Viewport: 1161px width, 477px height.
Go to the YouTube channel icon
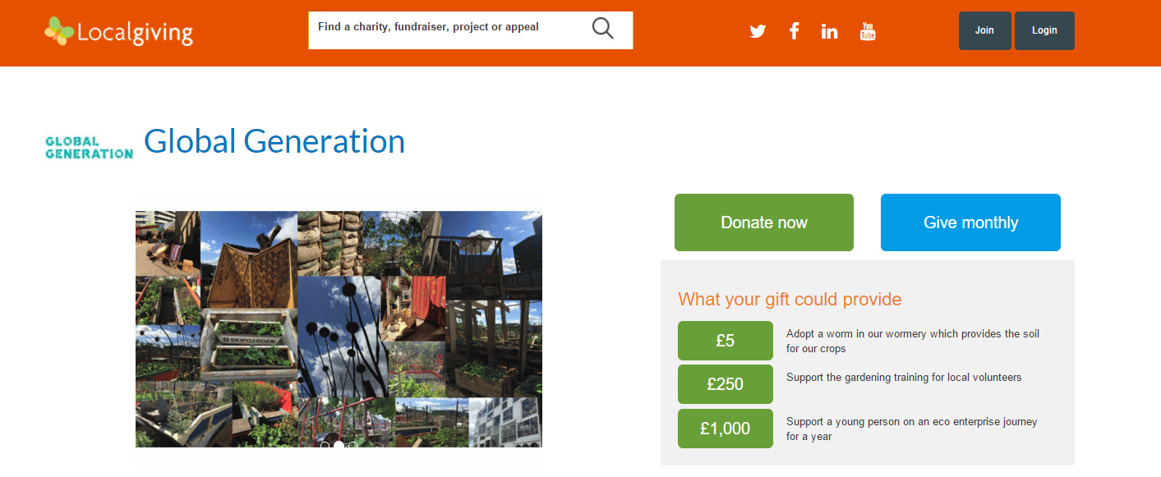[x=868, y=31]
